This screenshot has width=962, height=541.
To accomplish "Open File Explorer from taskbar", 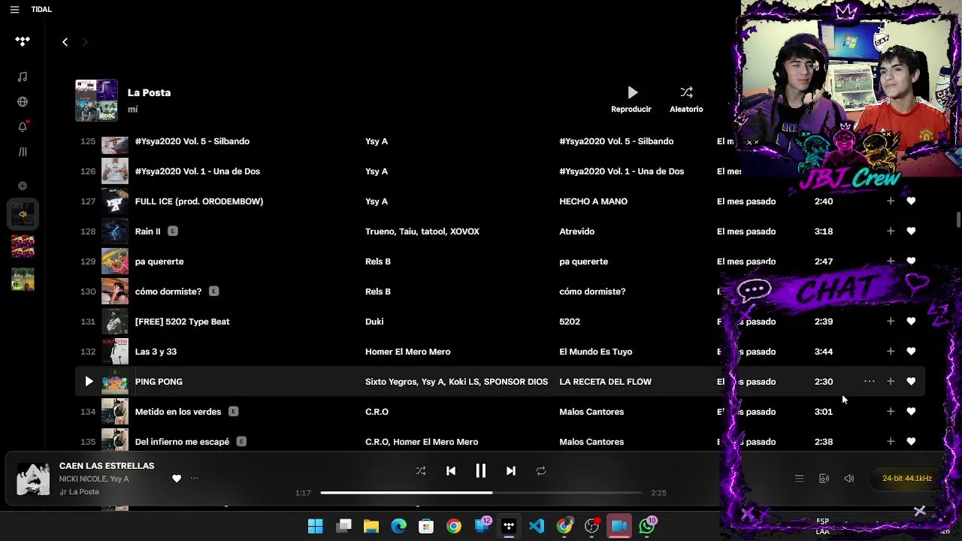I will point(371,526).
